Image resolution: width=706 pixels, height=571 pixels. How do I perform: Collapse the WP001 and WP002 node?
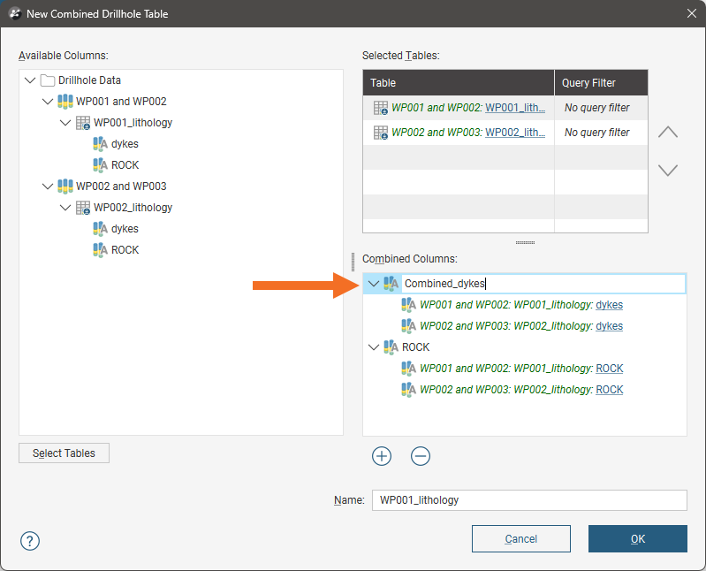point(49,102)
